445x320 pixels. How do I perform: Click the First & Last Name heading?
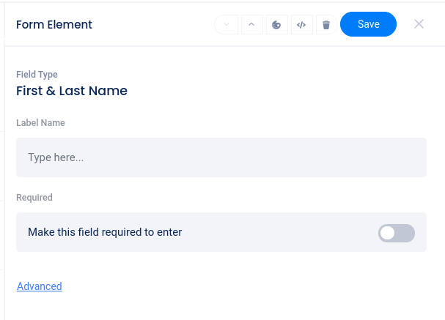coord(72,91)
